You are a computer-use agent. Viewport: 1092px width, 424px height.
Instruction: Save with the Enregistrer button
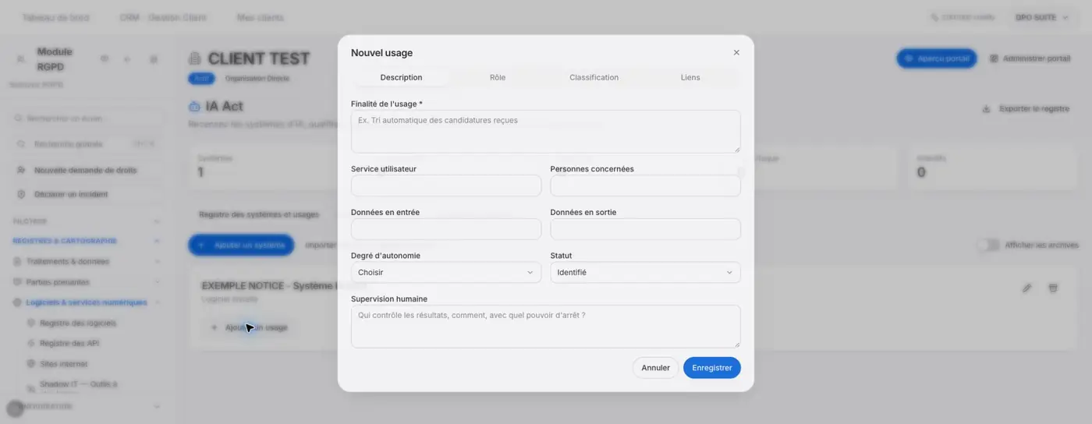712,368
